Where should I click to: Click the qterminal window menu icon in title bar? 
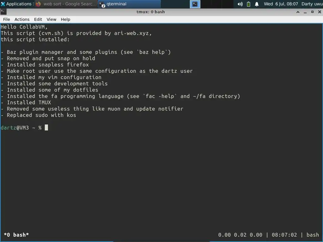tap(3, 12)
